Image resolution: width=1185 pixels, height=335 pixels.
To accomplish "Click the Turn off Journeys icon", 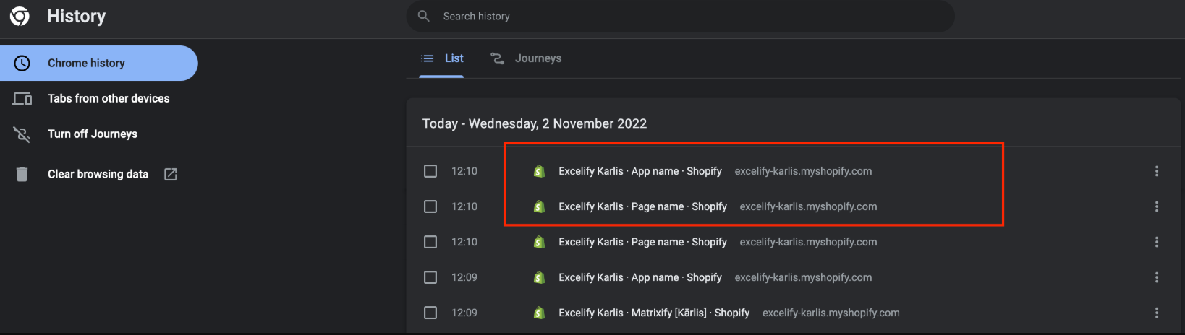I will 22,134.
